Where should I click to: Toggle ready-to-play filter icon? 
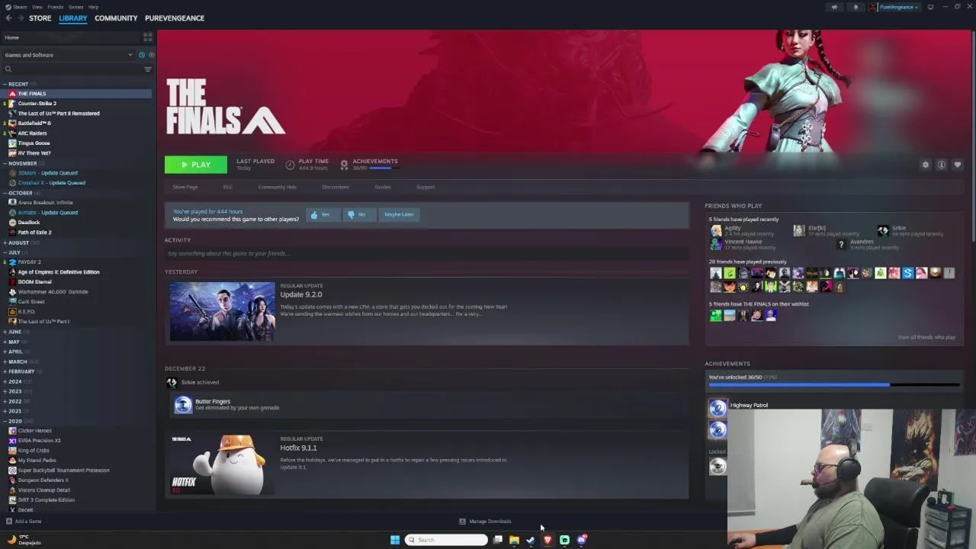151,55
